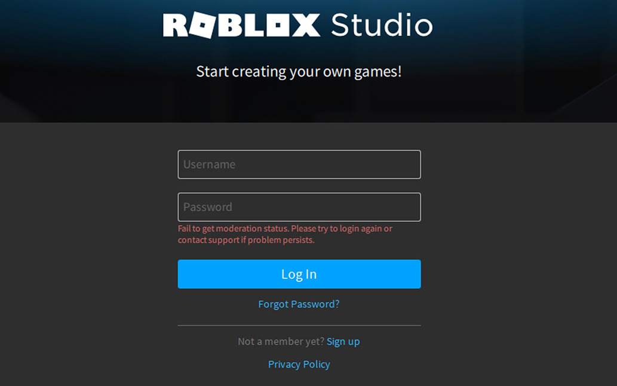Select the Password field placeholder
The width and height of the screenshot is (617, 386).
(x=208, y=207)
